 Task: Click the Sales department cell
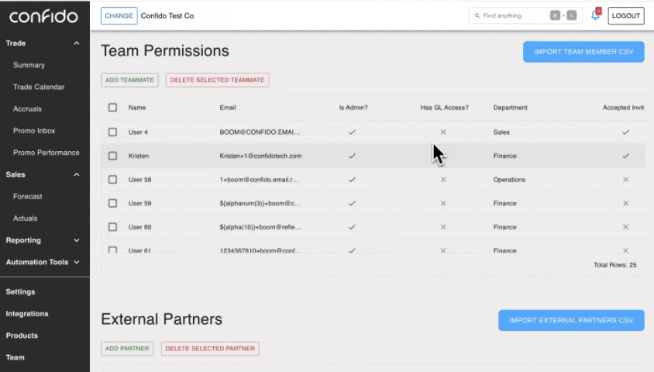pyautogui.click(x=501, y=133)
